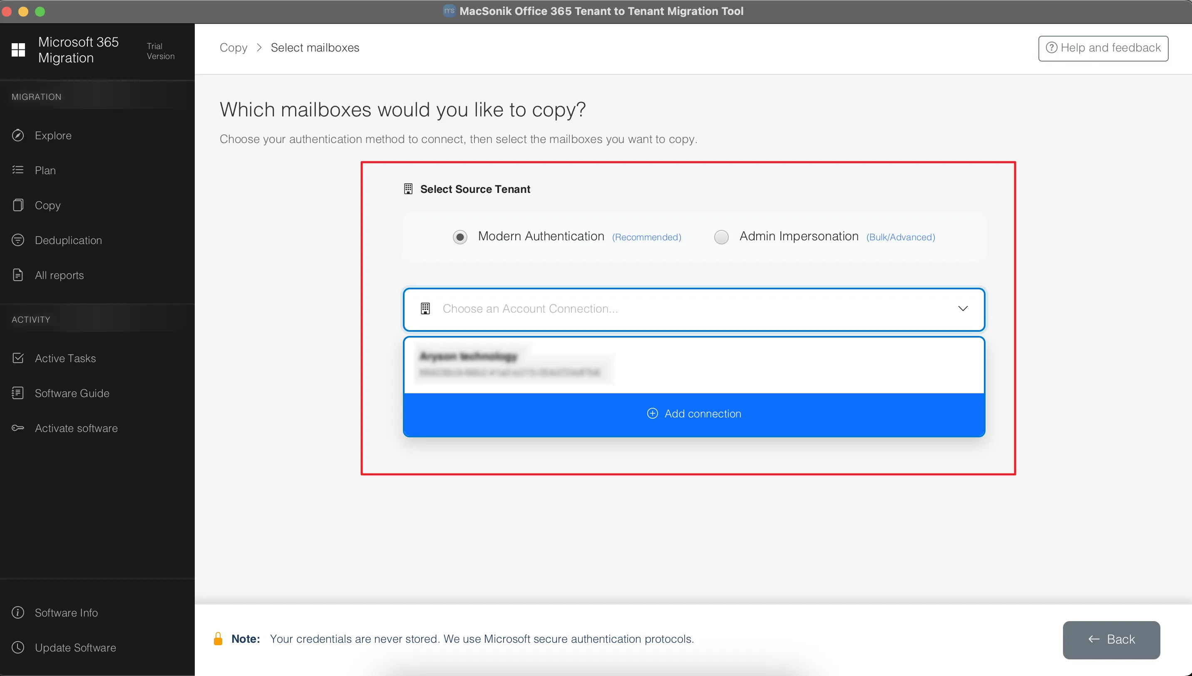
Task: Click the left arrow icon on Back
Action: click(x=1093, y=639)
